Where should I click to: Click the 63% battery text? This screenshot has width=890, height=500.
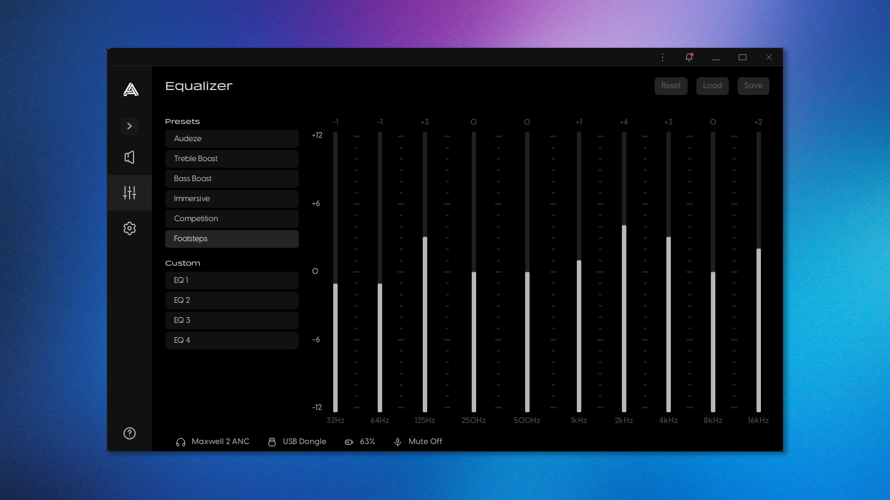click(367, 442)
